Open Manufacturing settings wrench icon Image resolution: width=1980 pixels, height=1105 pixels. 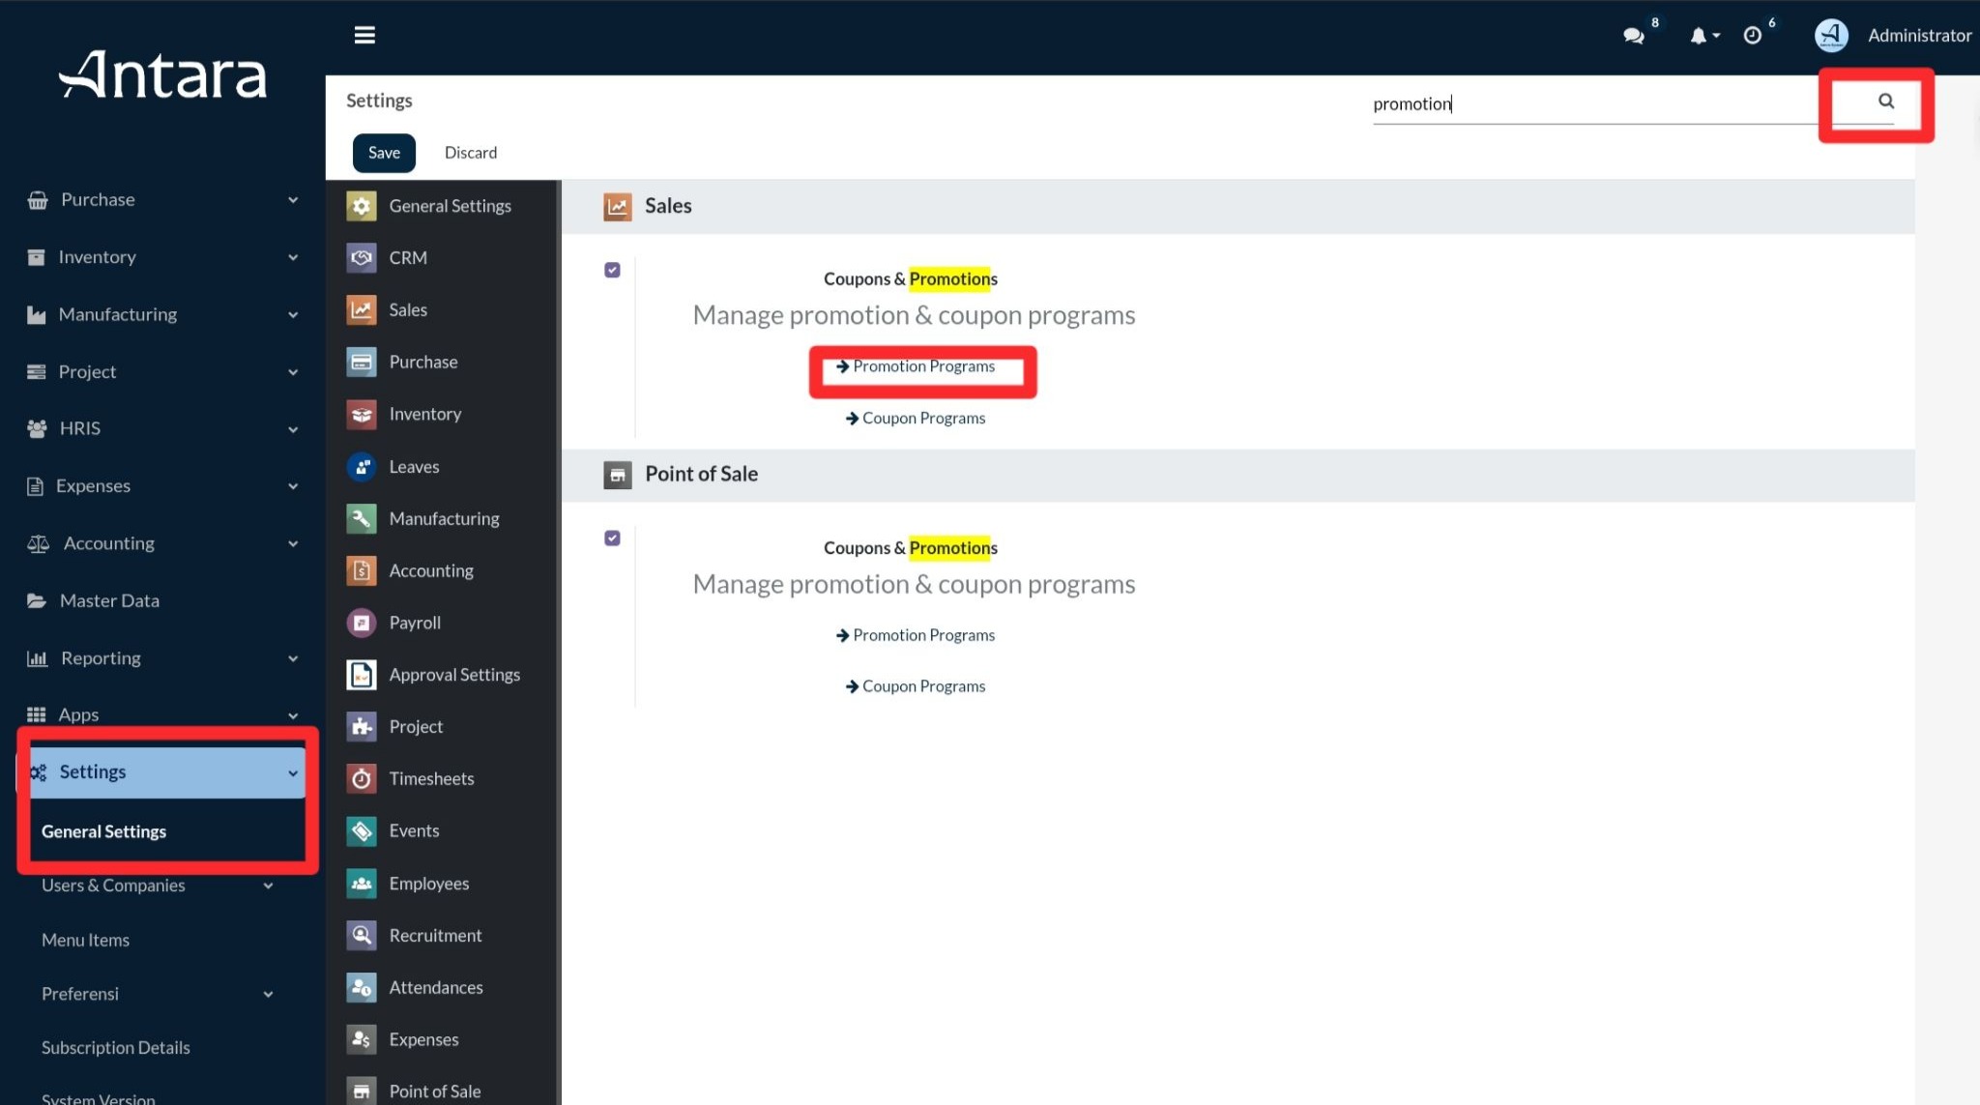point(362,519)
